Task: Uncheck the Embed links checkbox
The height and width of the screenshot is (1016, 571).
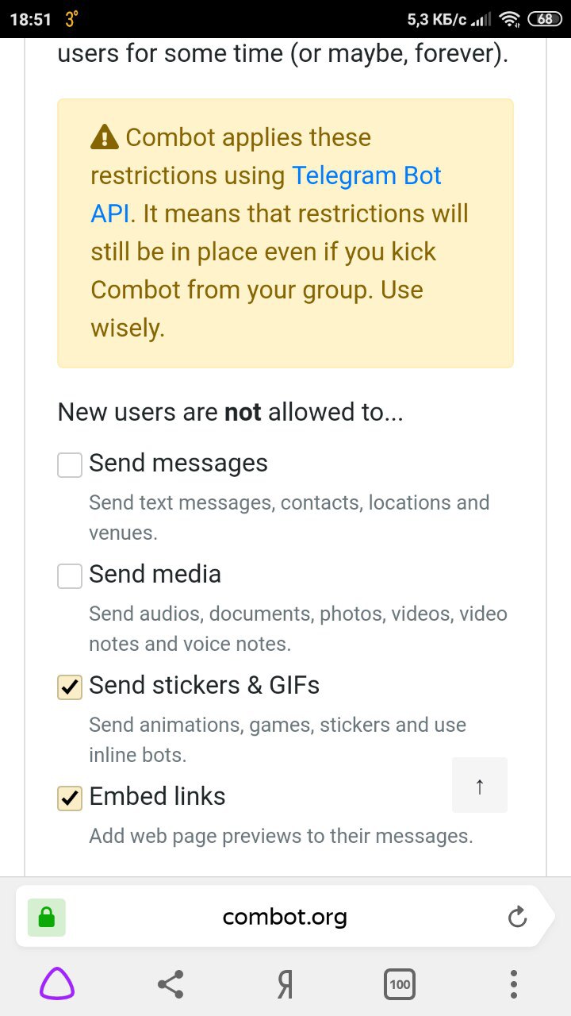Action: pyautogui.click(x=70, y=799)
